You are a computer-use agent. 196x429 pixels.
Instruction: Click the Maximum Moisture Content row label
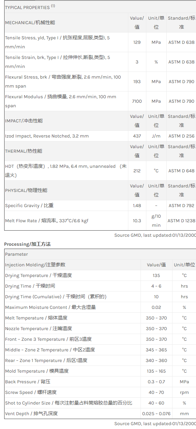pos(50,307)
